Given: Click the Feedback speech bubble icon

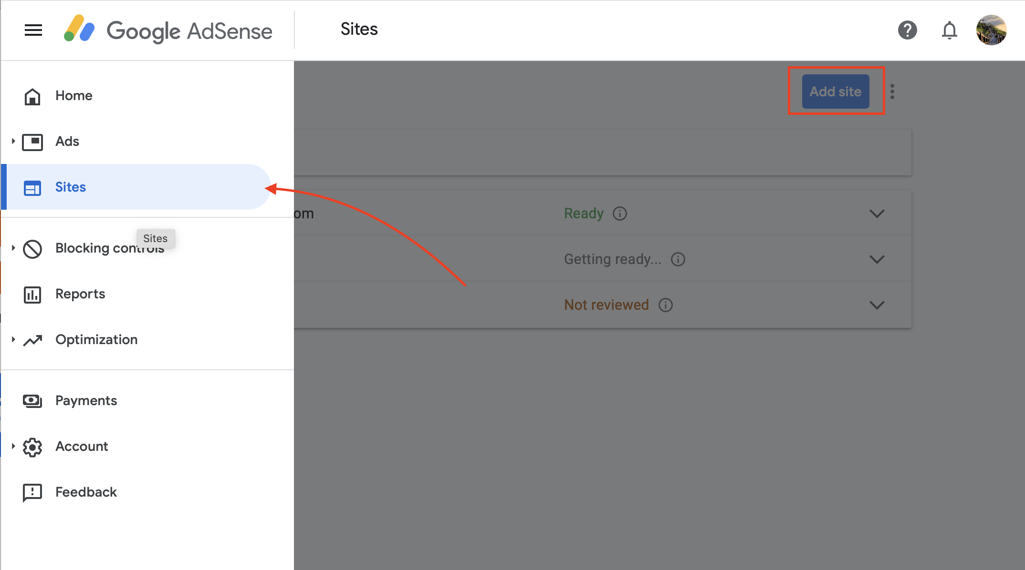Looking at the screenshot, I should click(32, 492).
